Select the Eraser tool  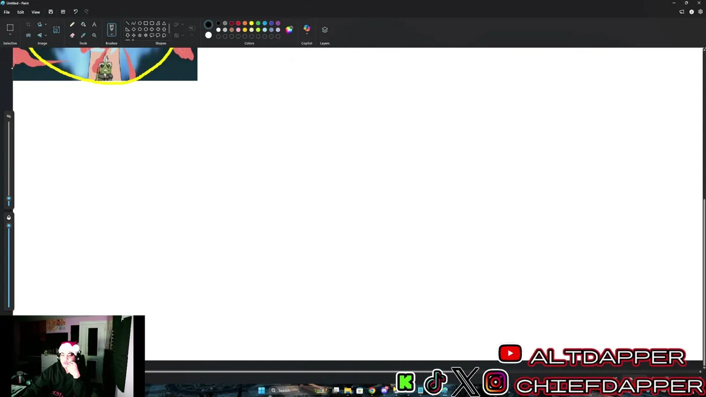pos(72,35)
